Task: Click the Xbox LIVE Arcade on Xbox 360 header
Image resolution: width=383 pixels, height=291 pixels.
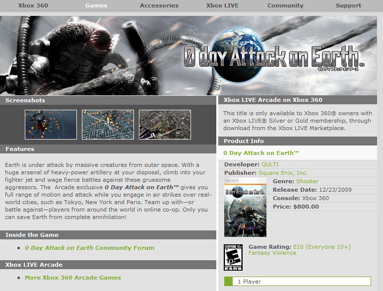Action: (298, 100)
